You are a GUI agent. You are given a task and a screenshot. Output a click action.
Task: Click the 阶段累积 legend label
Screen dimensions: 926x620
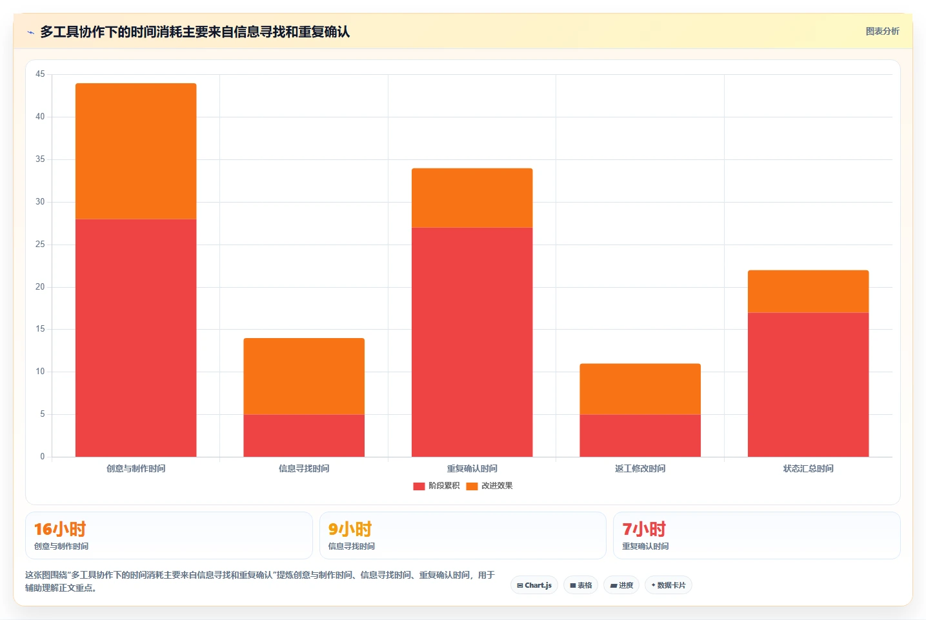point(444,486)
